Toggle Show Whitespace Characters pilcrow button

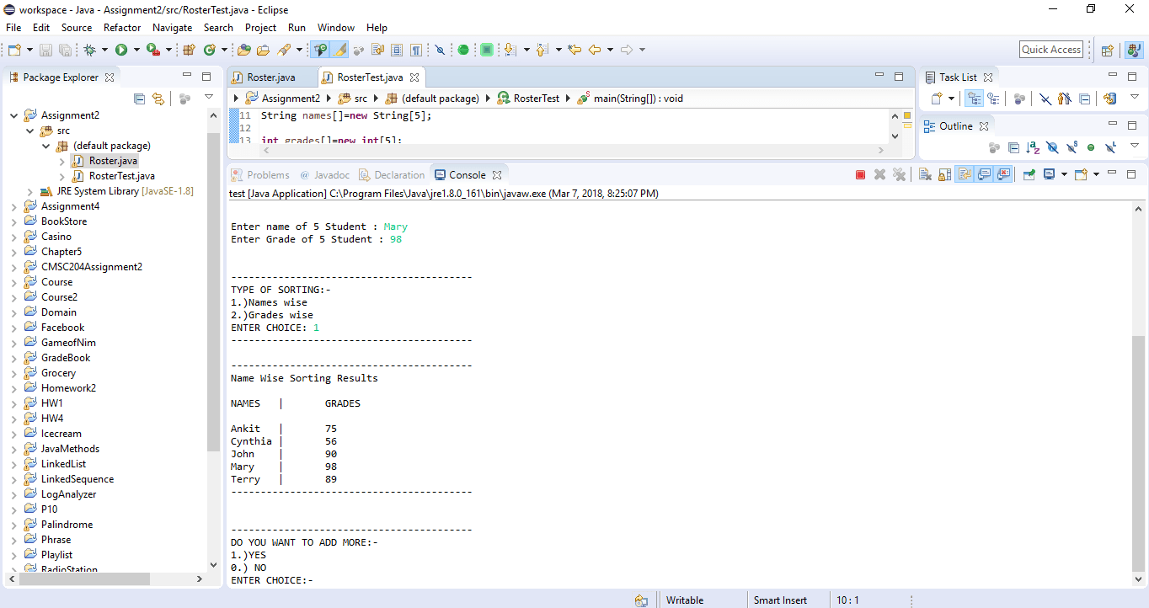[x=415, y=50]
